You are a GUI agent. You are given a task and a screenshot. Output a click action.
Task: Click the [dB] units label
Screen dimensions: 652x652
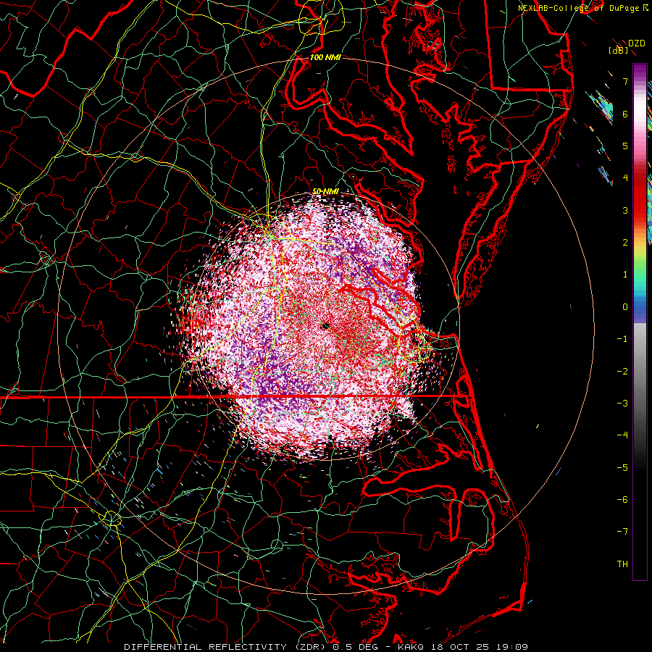click(619, 50)
